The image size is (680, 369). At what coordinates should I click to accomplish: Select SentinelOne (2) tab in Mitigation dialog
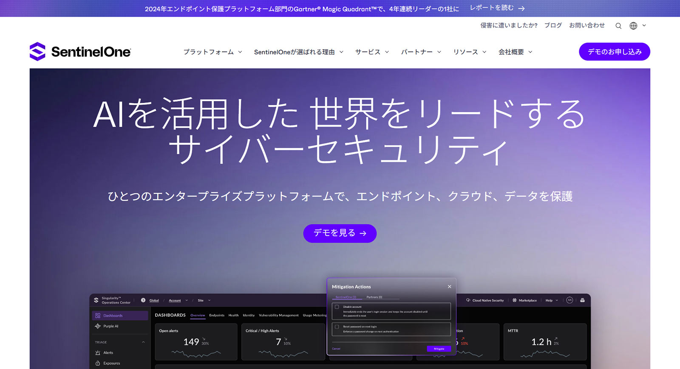pyautogui.click(x=346, y=297)
